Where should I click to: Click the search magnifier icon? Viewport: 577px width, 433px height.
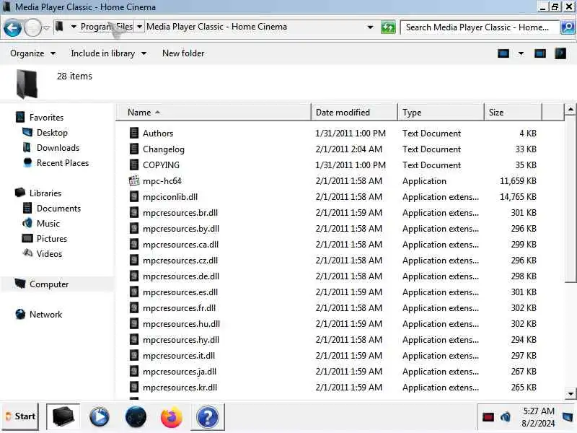tap(568, 27)
